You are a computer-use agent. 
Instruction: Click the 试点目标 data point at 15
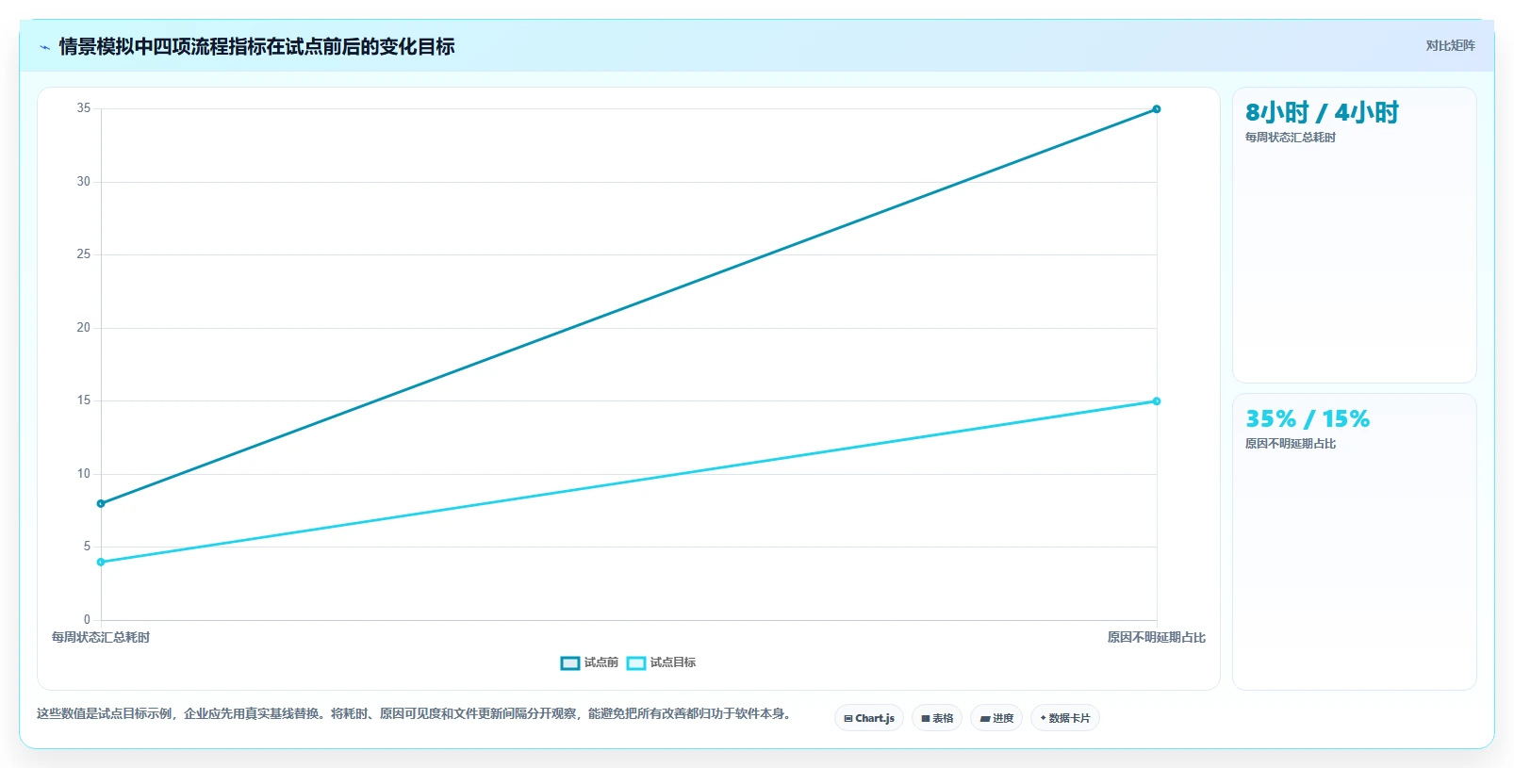tap(1157, 401)
